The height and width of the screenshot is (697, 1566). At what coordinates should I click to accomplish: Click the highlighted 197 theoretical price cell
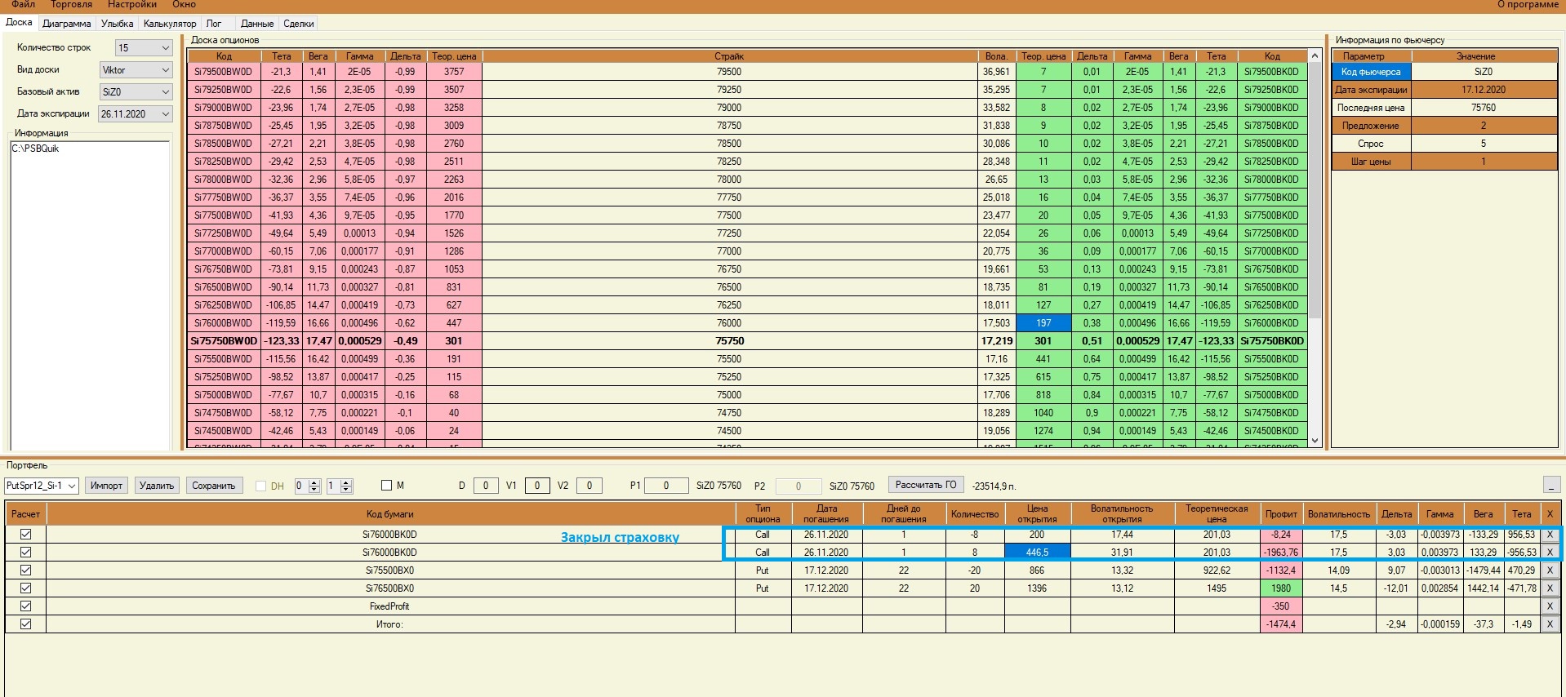pyautogui.click(x=1043, y=323)
